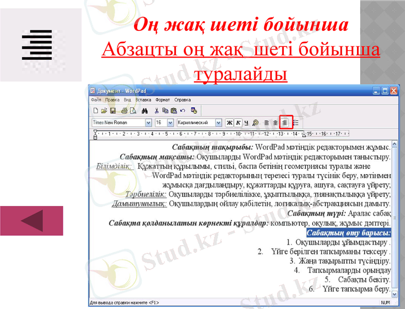Click the text 'Сабақтың түрі:'

pos(316,214)
